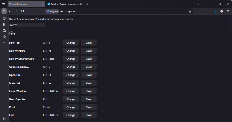Open the passwords key icon
The width and height of the screenshot is (232, 122).
click(x=4, y=42)
